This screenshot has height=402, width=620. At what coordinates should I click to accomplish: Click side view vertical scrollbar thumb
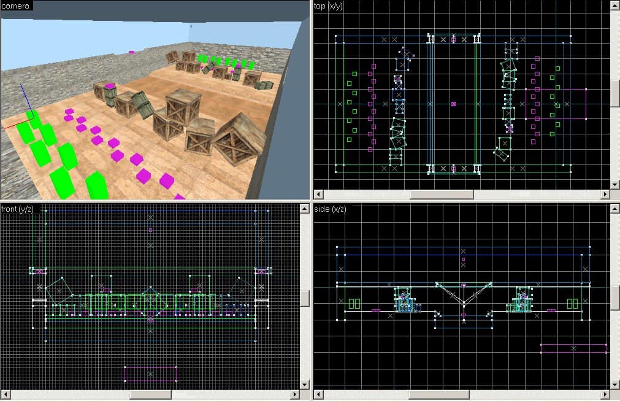tap(615, 297)
